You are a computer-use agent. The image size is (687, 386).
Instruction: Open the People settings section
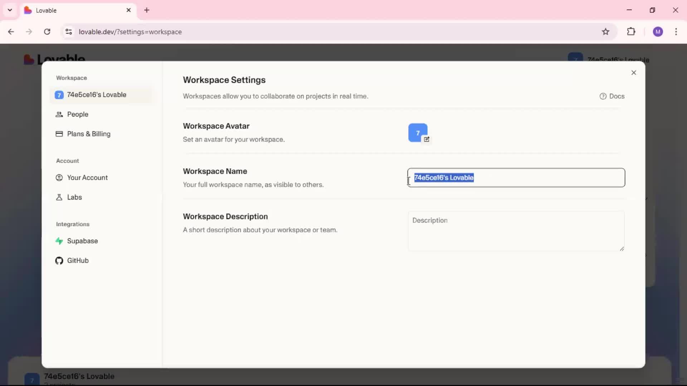[x=101, y=114]
